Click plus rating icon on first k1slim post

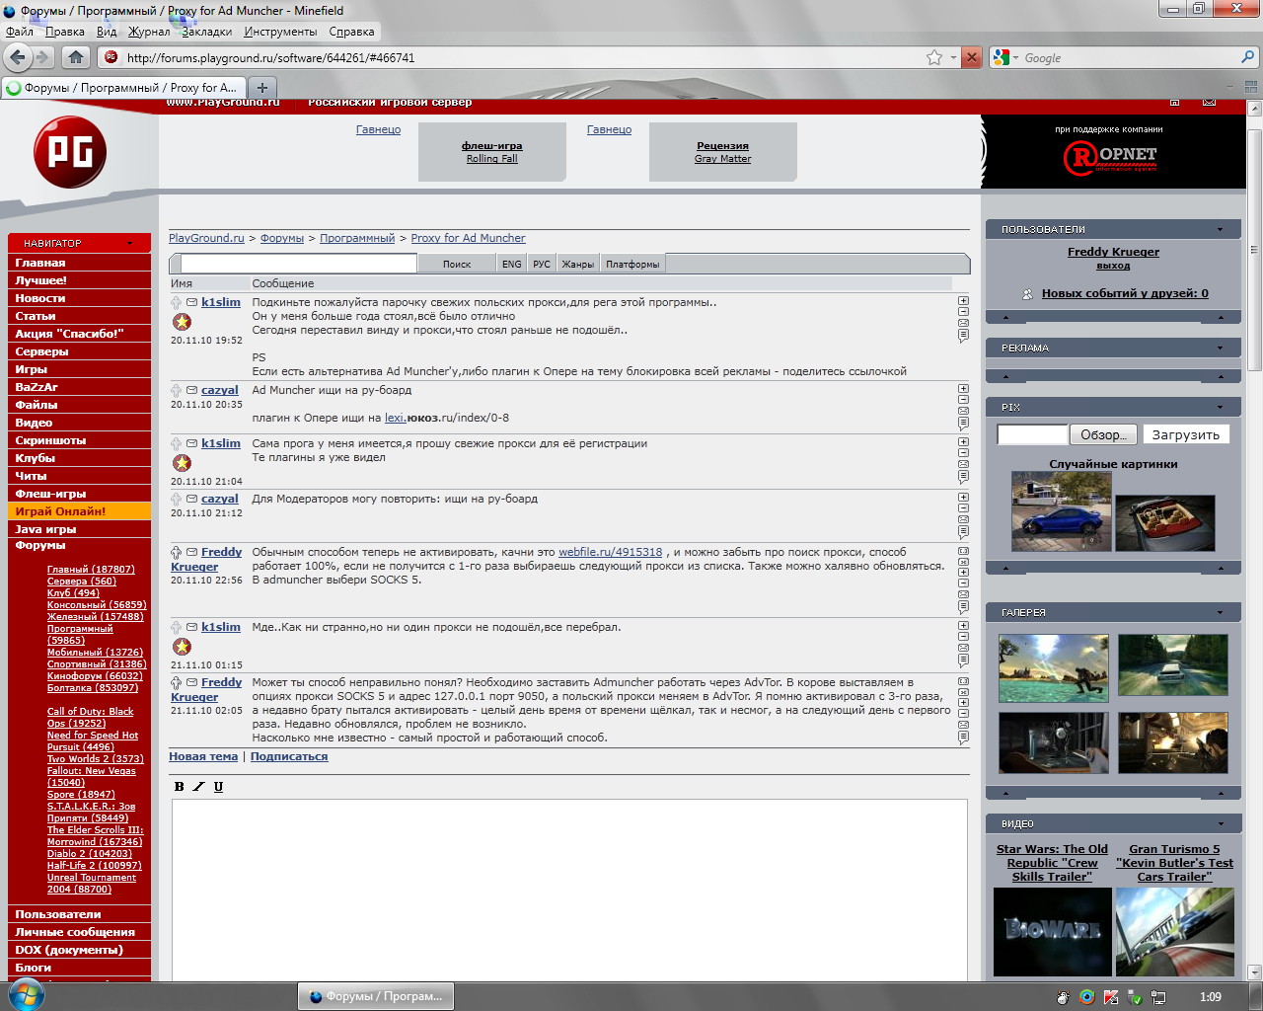pos(963,301)
